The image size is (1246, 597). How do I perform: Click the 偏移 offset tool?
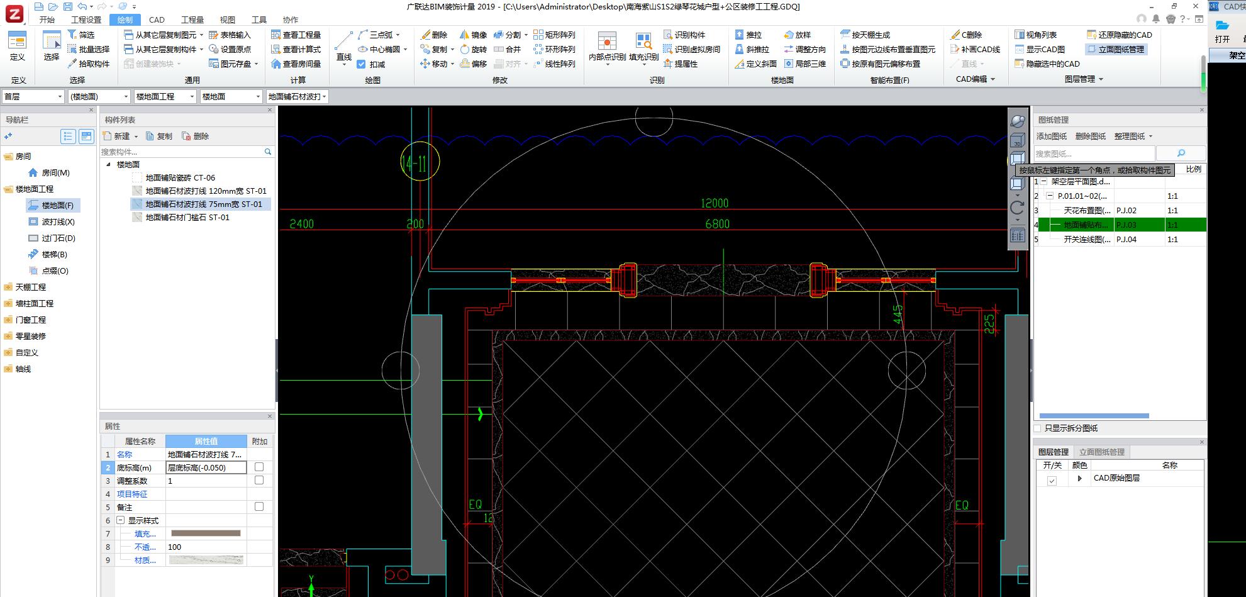473,64
